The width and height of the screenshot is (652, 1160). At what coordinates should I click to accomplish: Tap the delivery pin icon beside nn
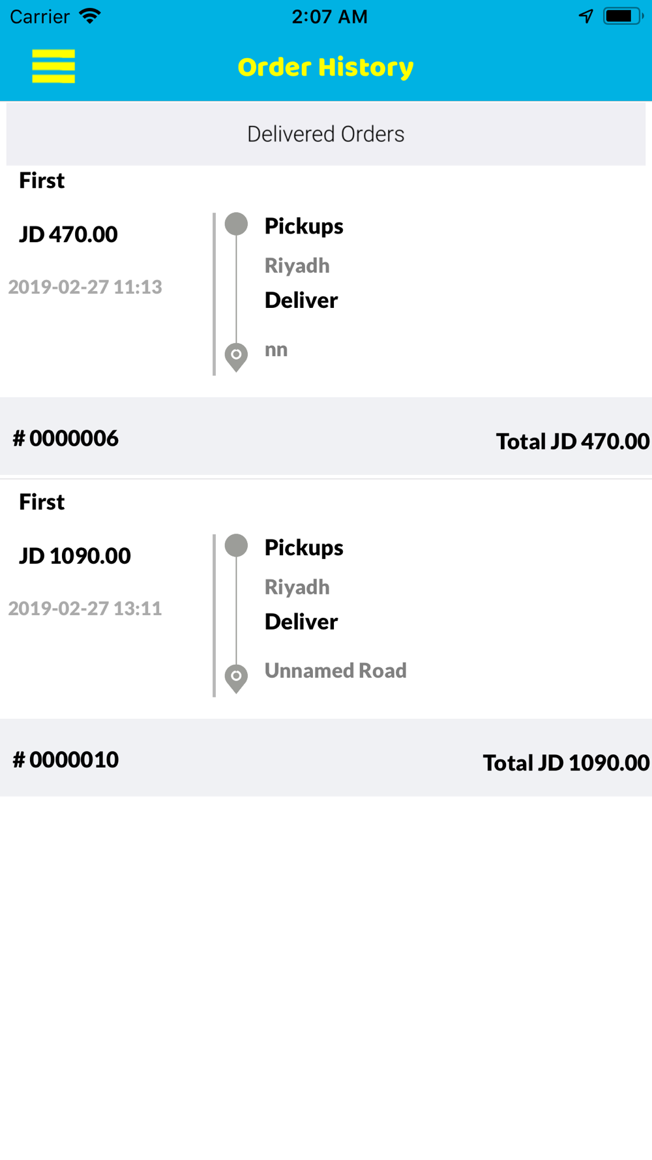point(236,358)
